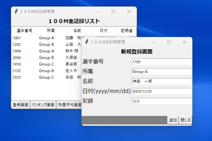The width and height of the screenshot is (212, 141).
Task: Focus the 記録 input field containing 12.5
Action: [x=162, y=101]
